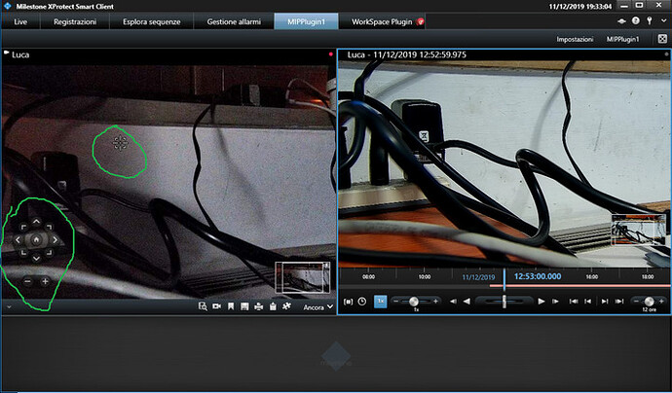Toggle the 1x playback speed button
The height and width of the screenshot is (393, 672).
click(380, 302)
